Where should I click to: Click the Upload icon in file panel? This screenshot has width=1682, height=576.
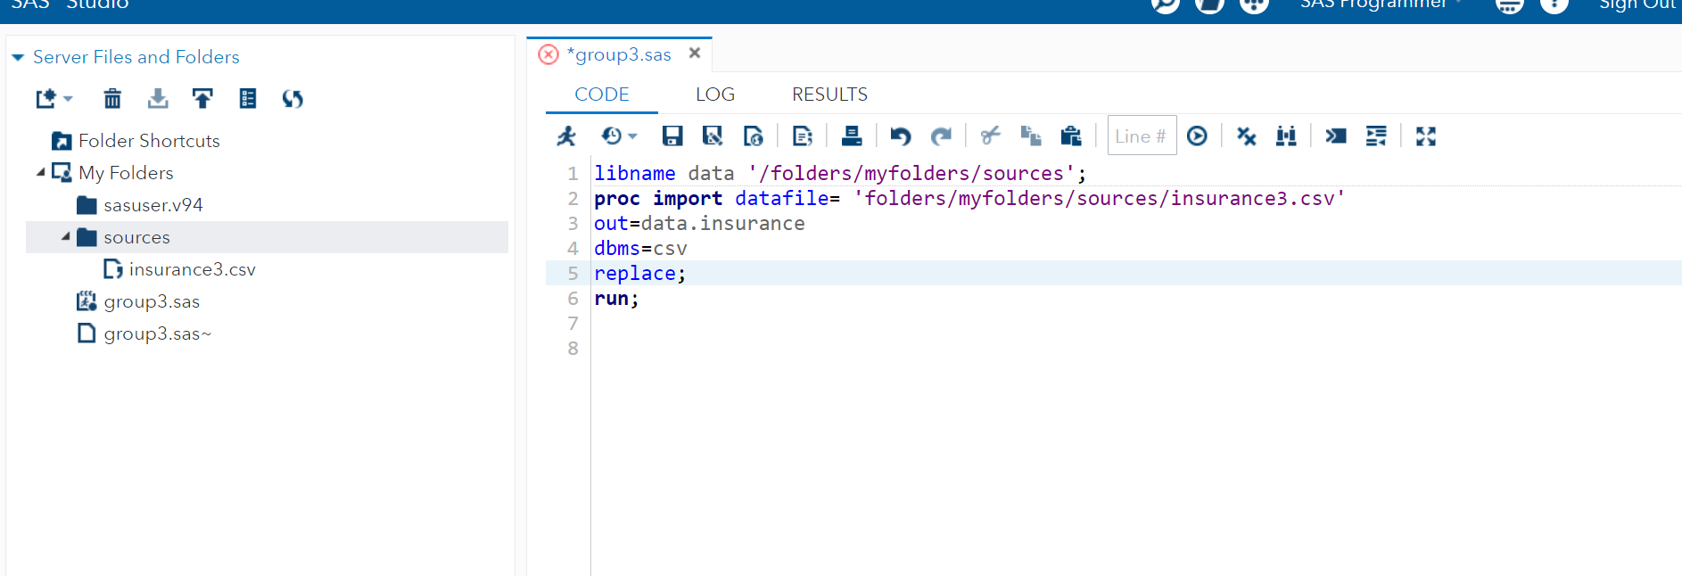(x=202, y=99)
